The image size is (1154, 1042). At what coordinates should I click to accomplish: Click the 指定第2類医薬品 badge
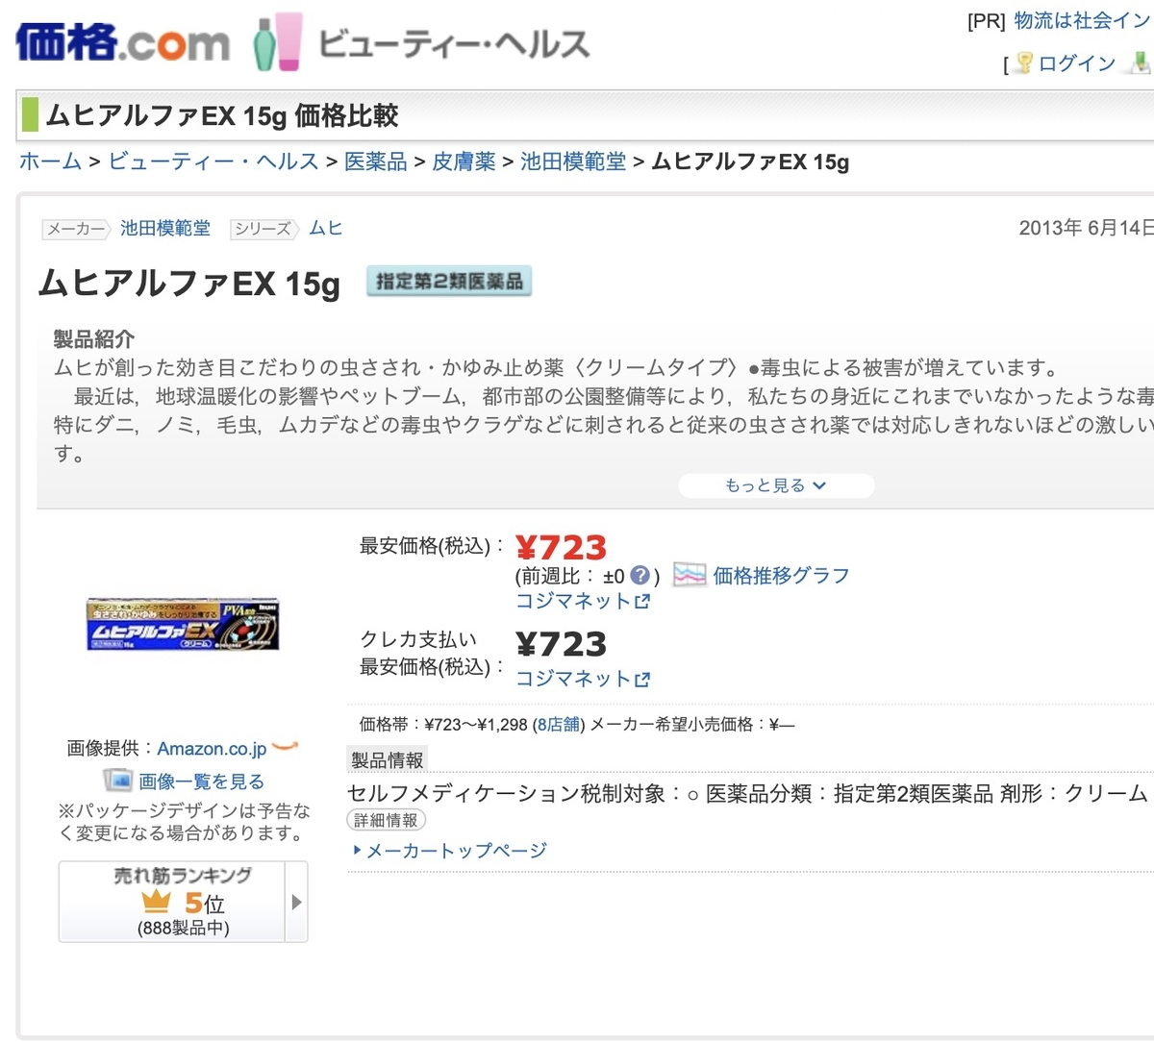coord(449,282)
